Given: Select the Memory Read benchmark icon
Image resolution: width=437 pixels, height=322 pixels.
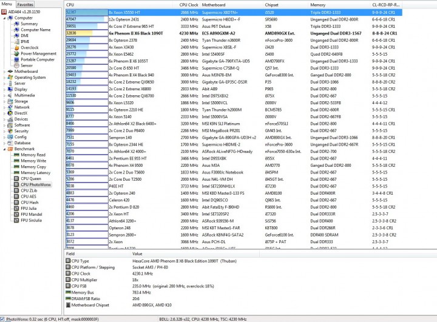Looking at the screenshot, I should (16, 155).
